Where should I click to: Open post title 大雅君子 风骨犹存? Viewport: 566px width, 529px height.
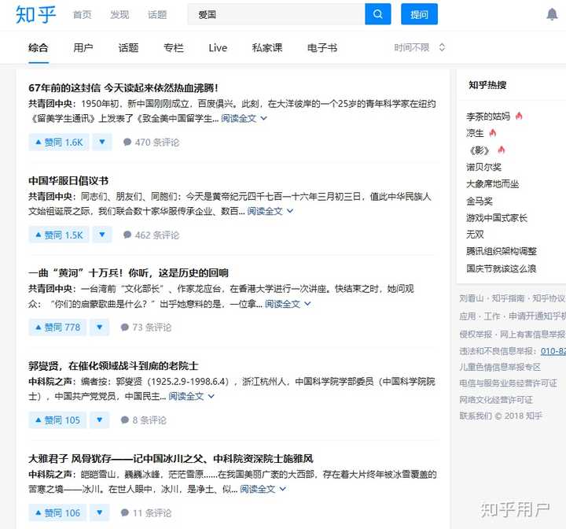[x=171, y=459]
